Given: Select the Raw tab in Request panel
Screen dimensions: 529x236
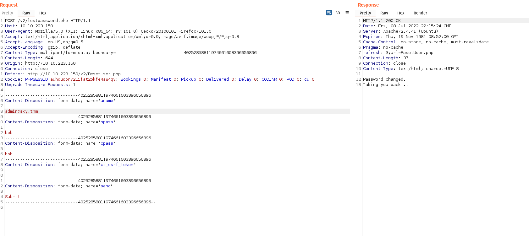Looking at the screenshot, I should coord(26,13).
